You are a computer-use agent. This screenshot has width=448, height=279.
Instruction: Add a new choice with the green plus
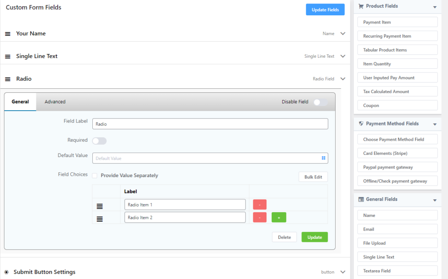click(x=279, y=217)
